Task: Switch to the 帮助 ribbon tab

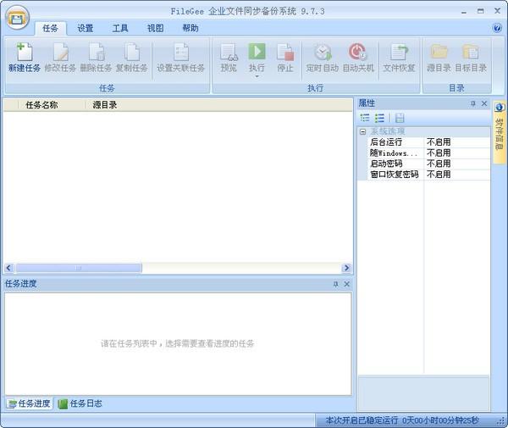Action: click(190, 29)
